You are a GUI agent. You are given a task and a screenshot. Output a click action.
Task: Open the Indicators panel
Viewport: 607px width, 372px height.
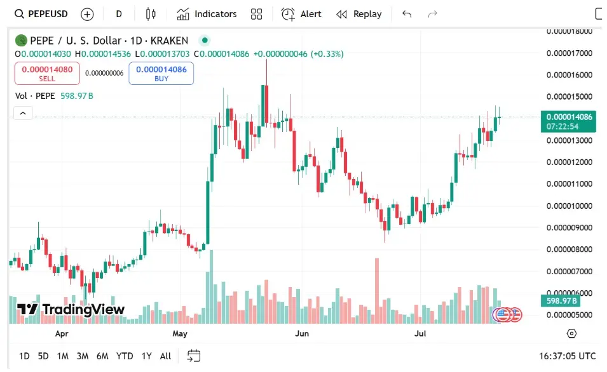[207, 15]
